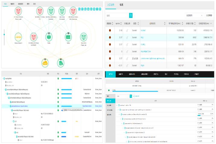Switch to the 入口业务 tab
Screen dimensions: 216x144
point(110,5)
